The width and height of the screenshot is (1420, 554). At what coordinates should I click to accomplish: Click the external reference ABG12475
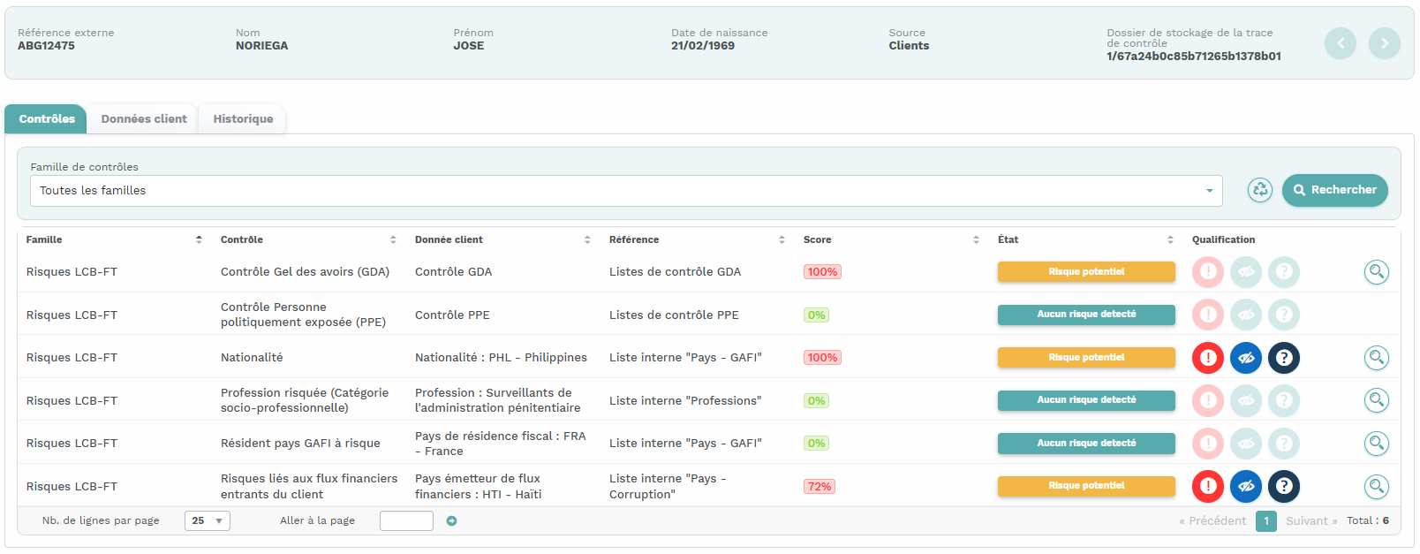pos(46,46)
